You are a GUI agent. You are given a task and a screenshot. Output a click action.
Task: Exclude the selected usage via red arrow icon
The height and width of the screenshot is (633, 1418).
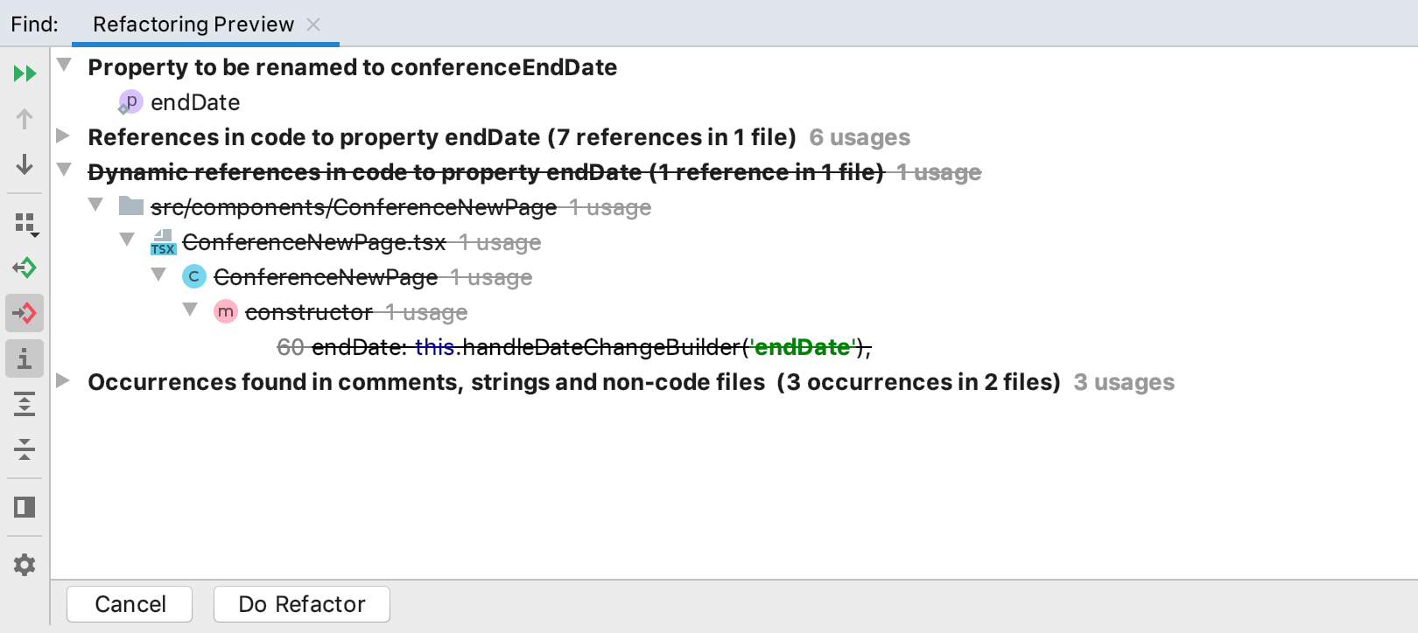pos(24,313)
